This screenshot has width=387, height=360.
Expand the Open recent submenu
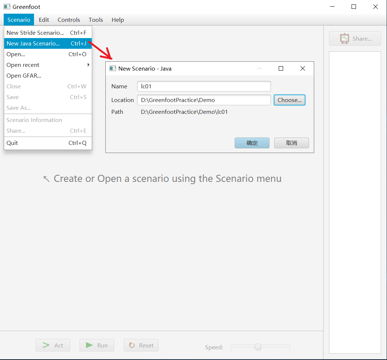pyautogui.click(x=48, y=65)
